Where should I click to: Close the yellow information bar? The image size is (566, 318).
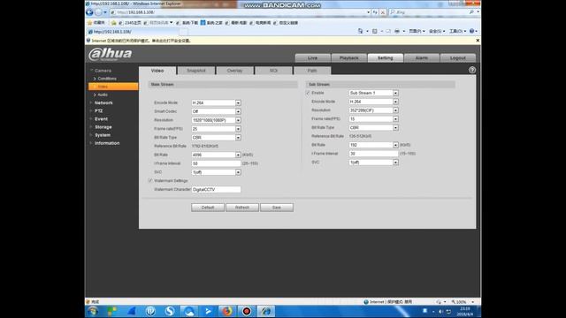(478, 41)
